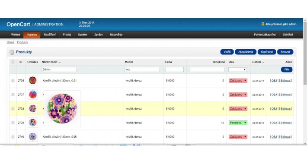The width and height of the screenshot is (307, 164).
Task: Click the gear icon beside Produkty heading
Action: click(x=12, y=52)
